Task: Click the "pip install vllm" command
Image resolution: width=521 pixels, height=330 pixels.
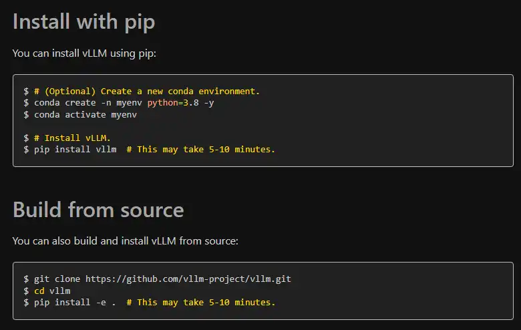Action: 75,150
